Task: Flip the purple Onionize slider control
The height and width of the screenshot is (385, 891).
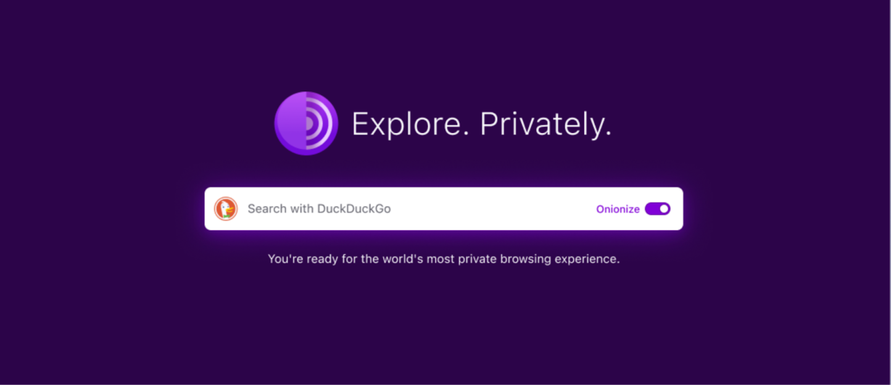Action: 658,209
